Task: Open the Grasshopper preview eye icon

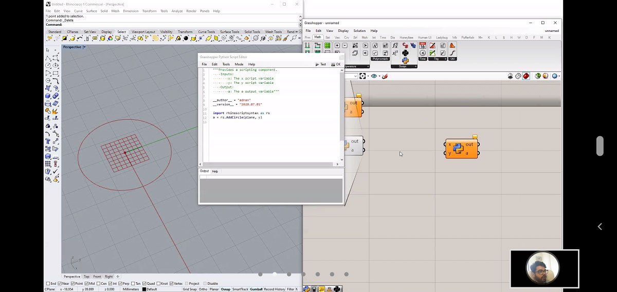Action: pos(374,76)
